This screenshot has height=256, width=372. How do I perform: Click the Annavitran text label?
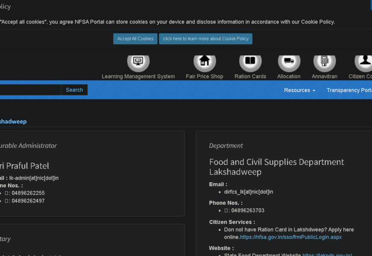(x=324, y=76)
